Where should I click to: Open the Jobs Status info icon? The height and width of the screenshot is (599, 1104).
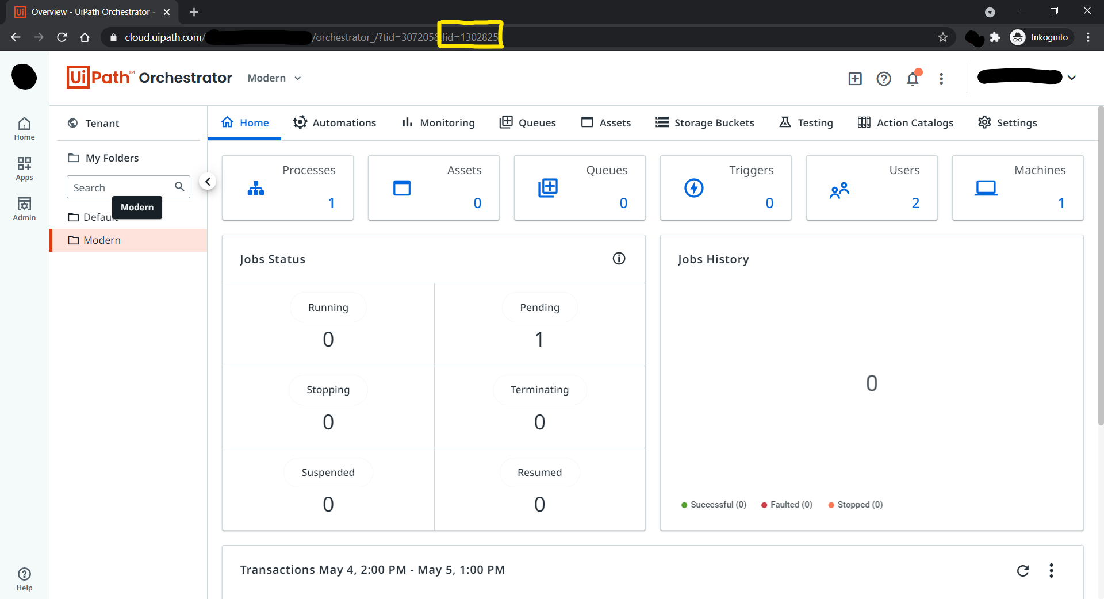click(x=619, y=259)
